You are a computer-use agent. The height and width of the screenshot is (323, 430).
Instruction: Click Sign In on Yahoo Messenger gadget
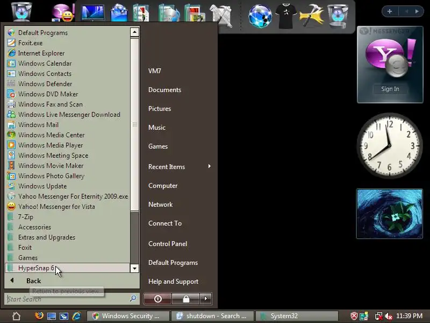[x=390, y=89]
